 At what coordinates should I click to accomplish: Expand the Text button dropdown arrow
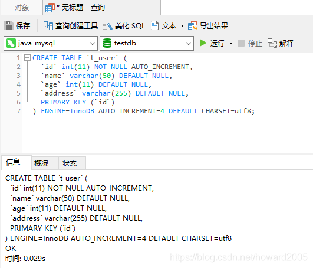point(182,25)
